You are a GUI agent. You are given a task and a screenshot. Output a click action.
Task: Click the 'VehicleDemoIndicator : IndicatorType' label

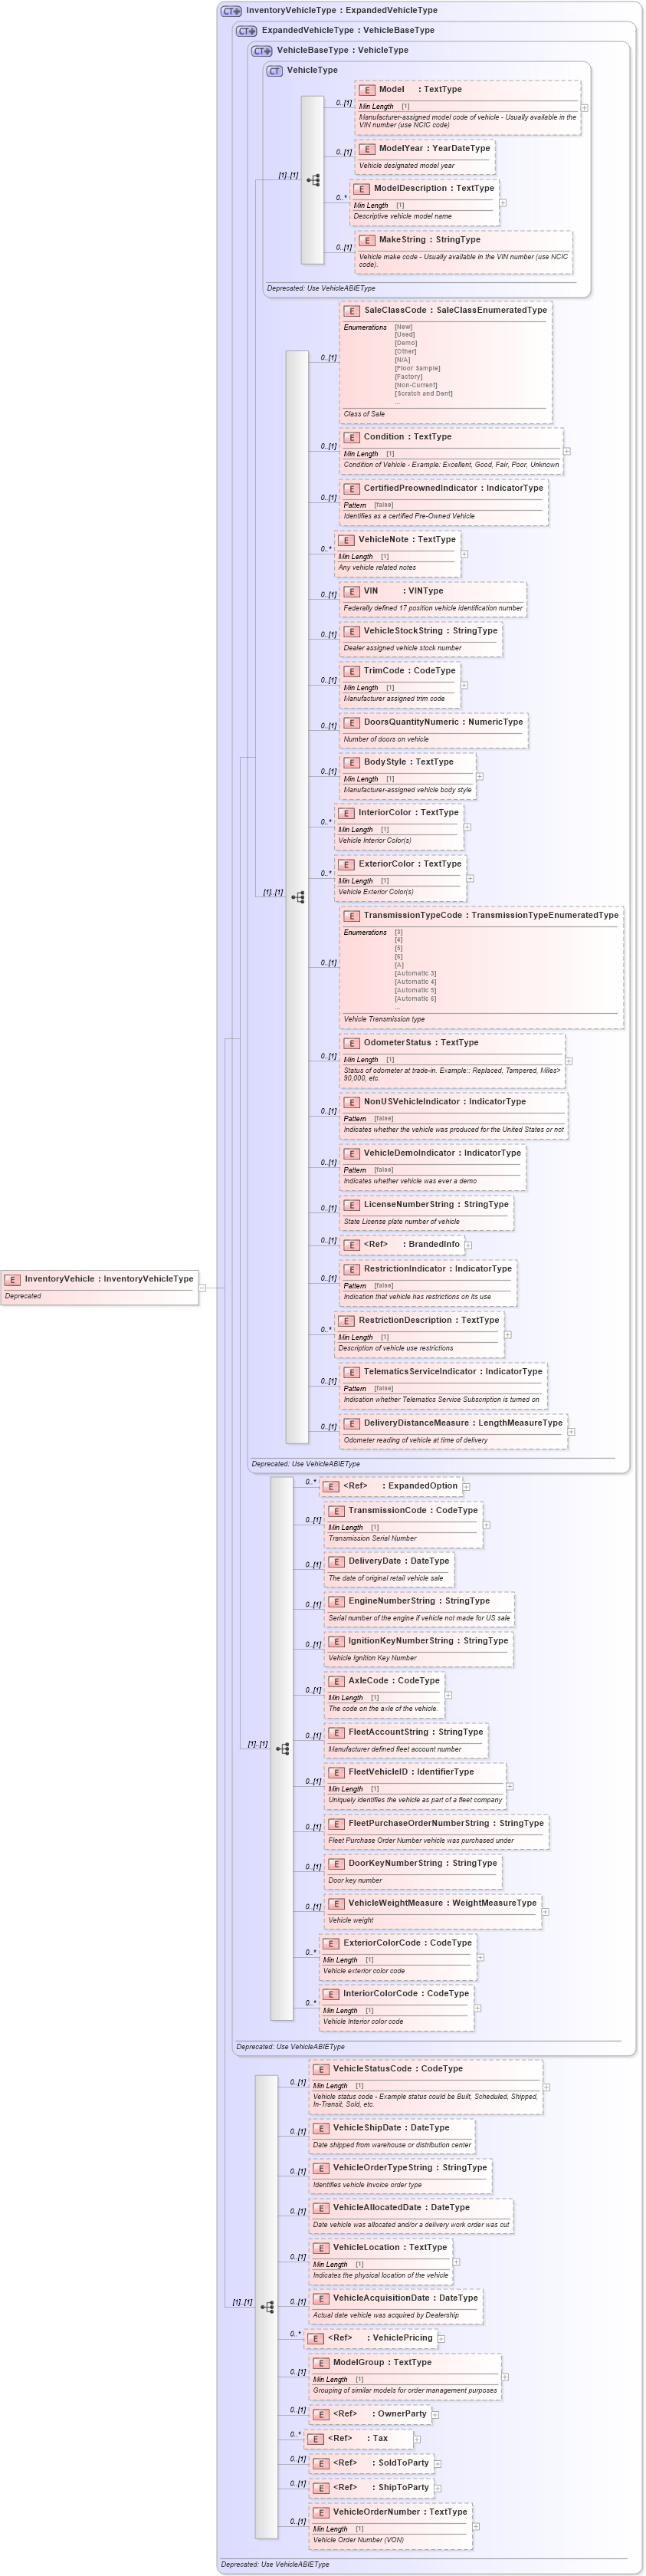[443, 1153]
